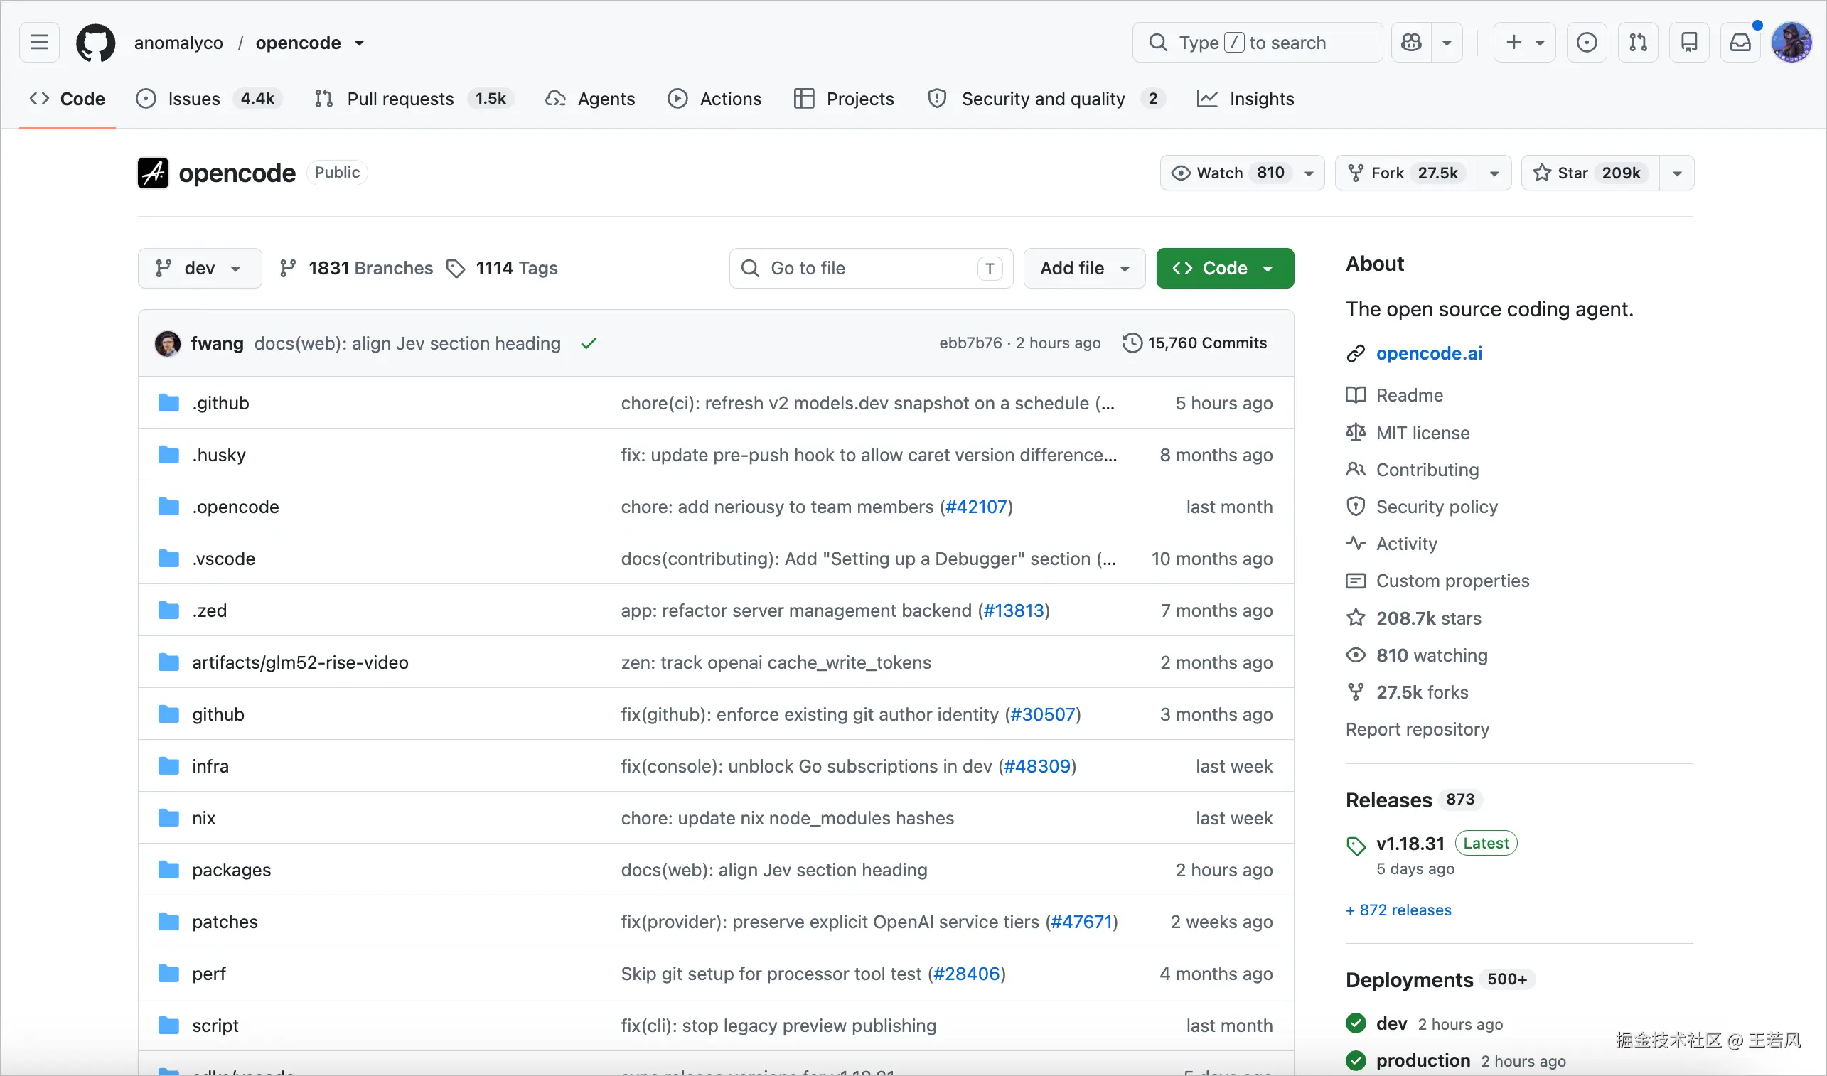Star the opencode repository
1827x1076 pixels.
[1590, 173]
